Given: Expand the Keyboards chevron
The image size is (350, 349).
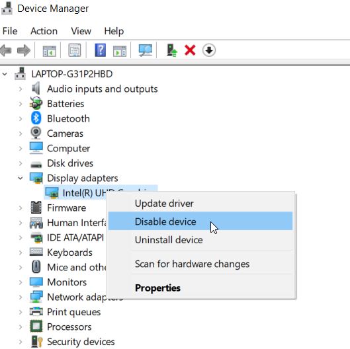Looking at the screenshot, I should [x=21, y=252].
